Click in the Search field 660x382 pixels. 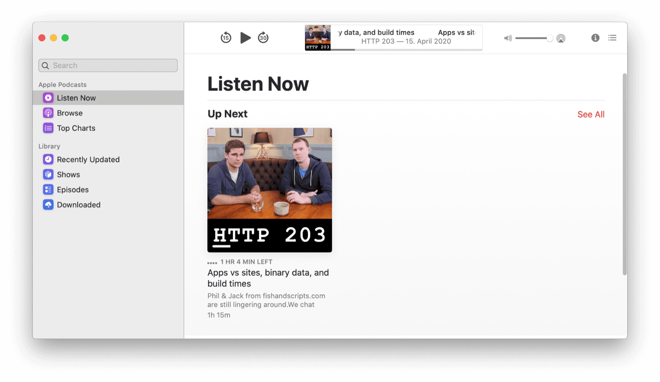click(108, 65)
